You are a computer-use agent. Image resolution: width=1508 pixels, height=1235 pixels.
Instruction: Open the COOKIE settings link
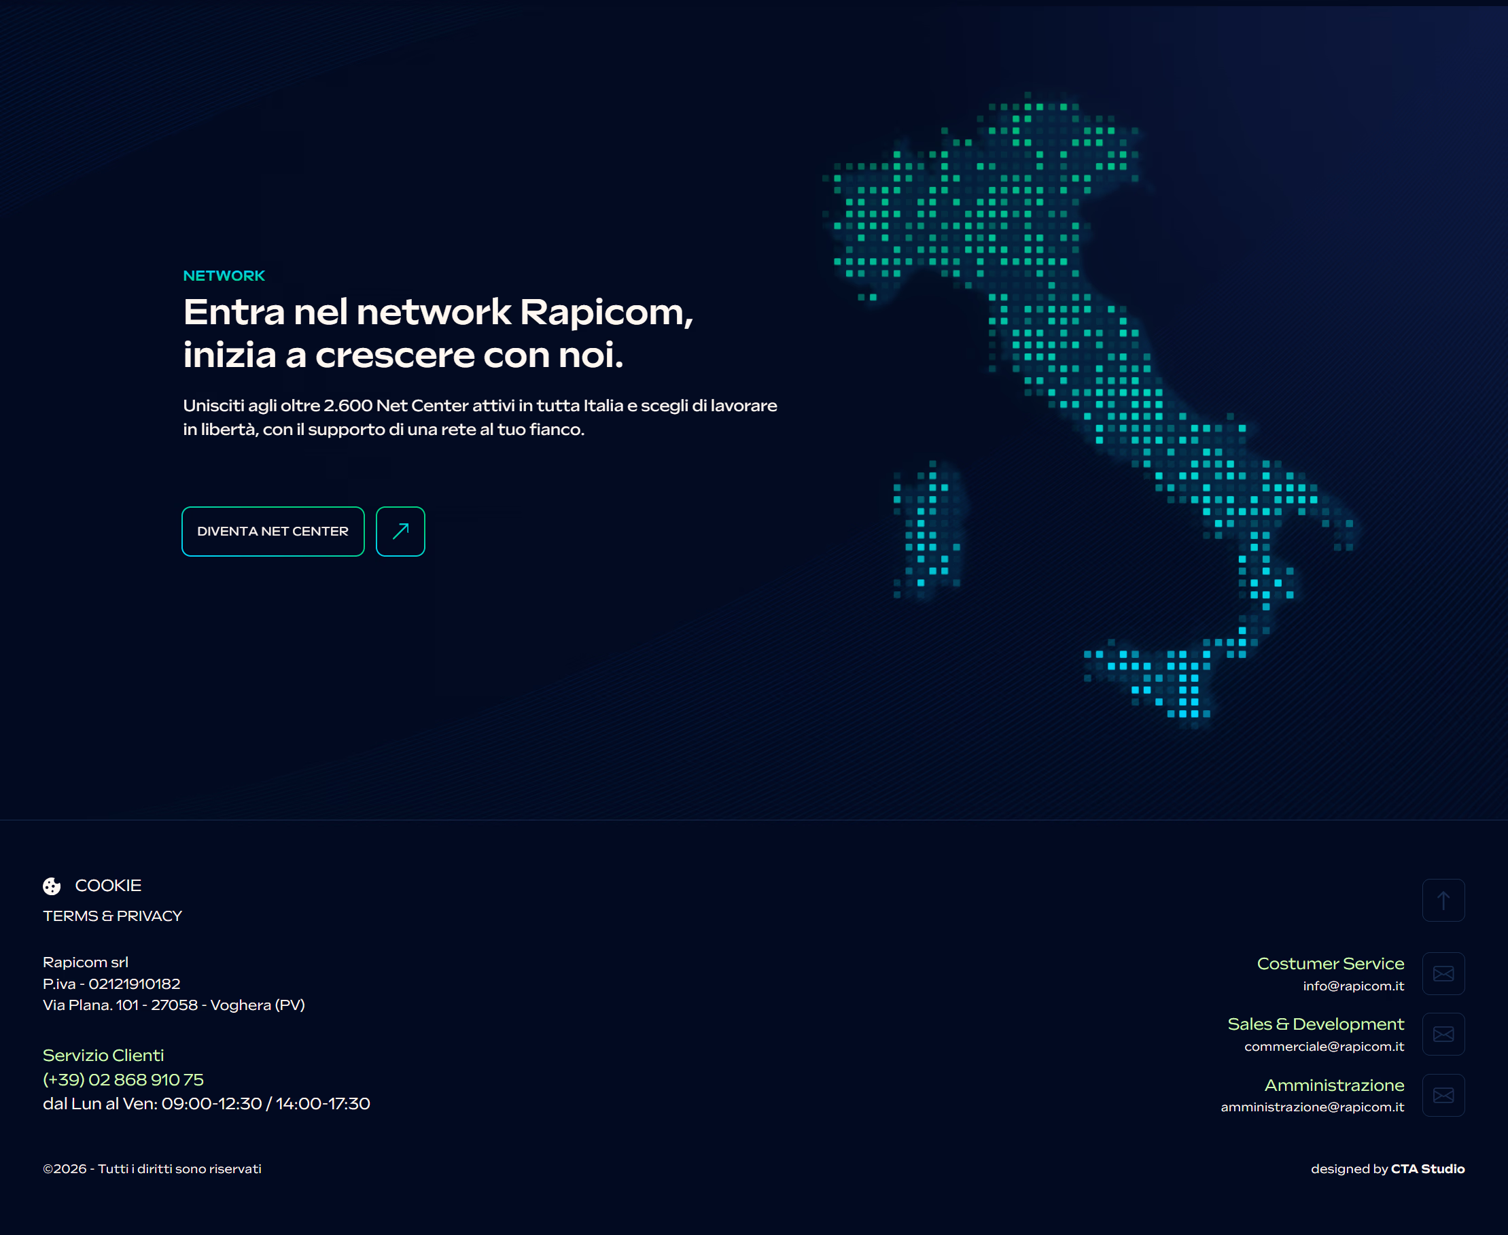[x=108, y=886]
